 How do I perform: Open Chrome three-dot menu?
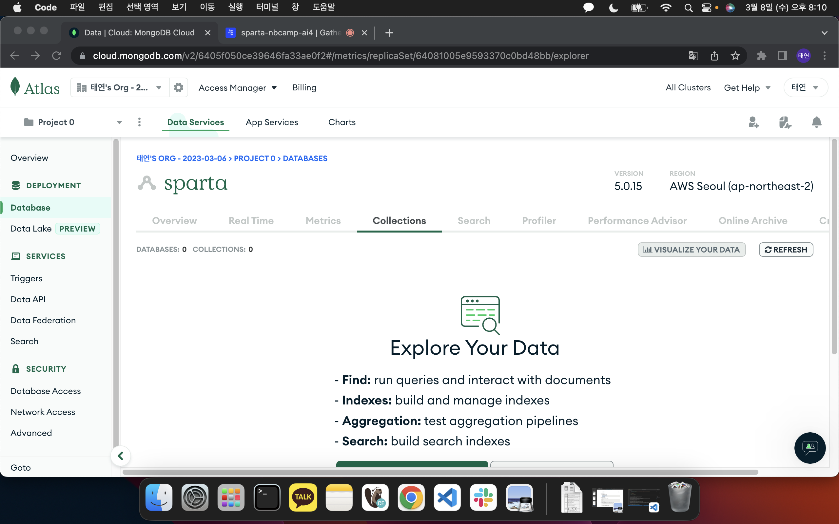[x=825, y=56]
